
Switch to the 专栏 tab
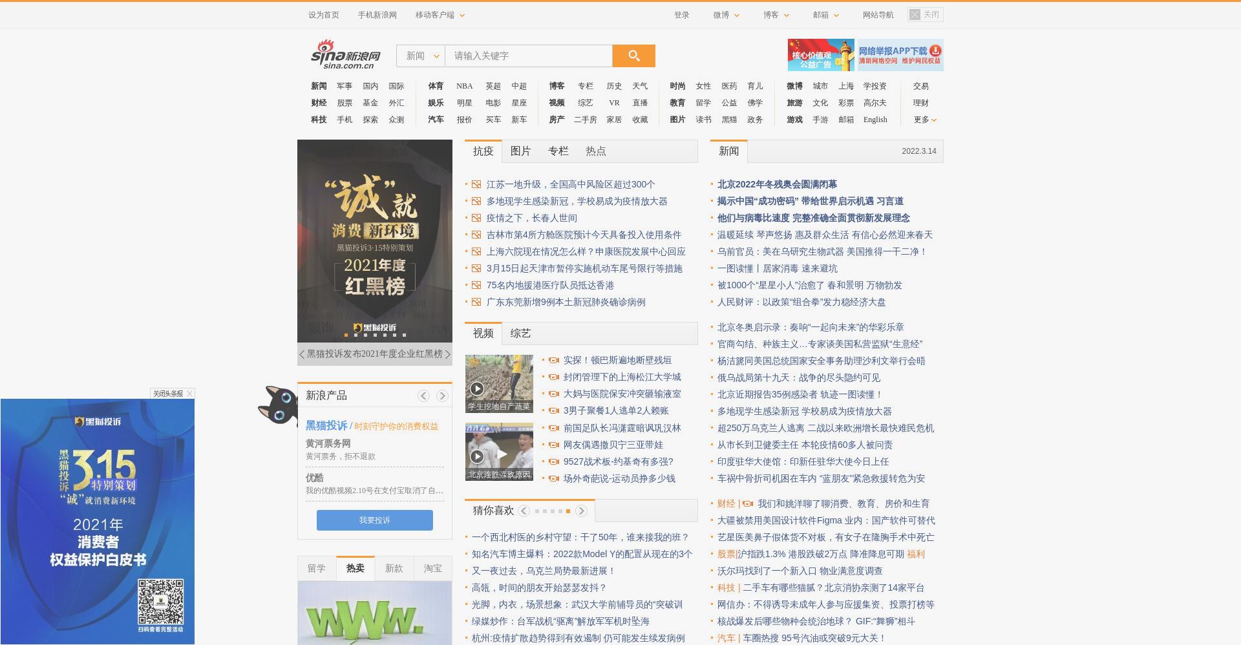558,151
